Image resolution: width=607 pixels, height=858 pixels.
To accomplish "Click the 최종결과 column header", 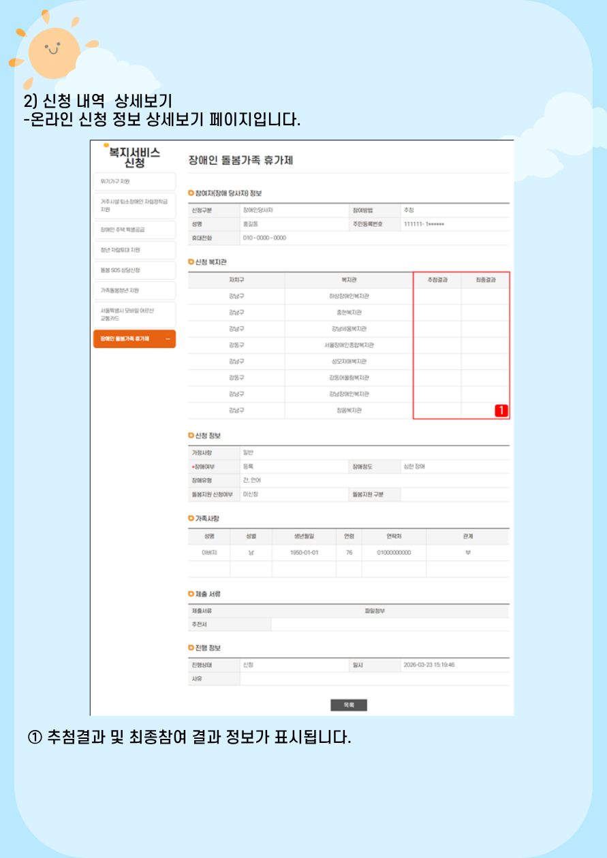I will click(485, 280).
